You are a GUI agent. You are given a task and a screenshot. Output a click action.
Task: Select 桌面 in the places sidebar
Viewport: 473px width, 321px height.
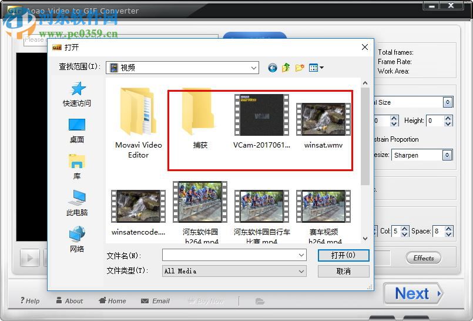pyautogui.click(x=77, y=131)
